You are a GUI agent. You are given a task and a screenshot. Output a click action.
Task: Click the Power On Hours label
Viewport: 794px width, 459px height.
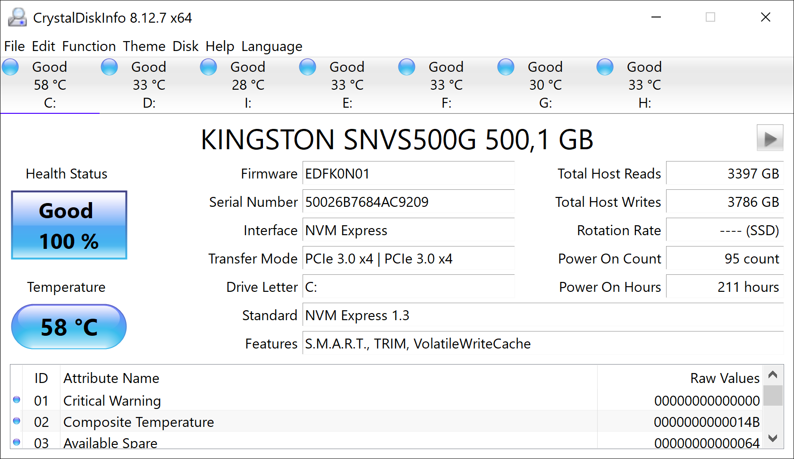(610, 287)
